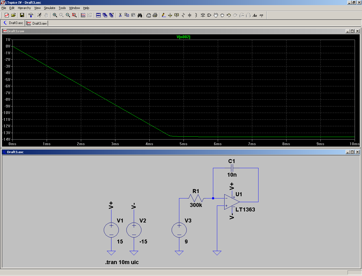Select the Copy tool icon
The width and height of the screenshot is (362, 276).
pos(127,15)
